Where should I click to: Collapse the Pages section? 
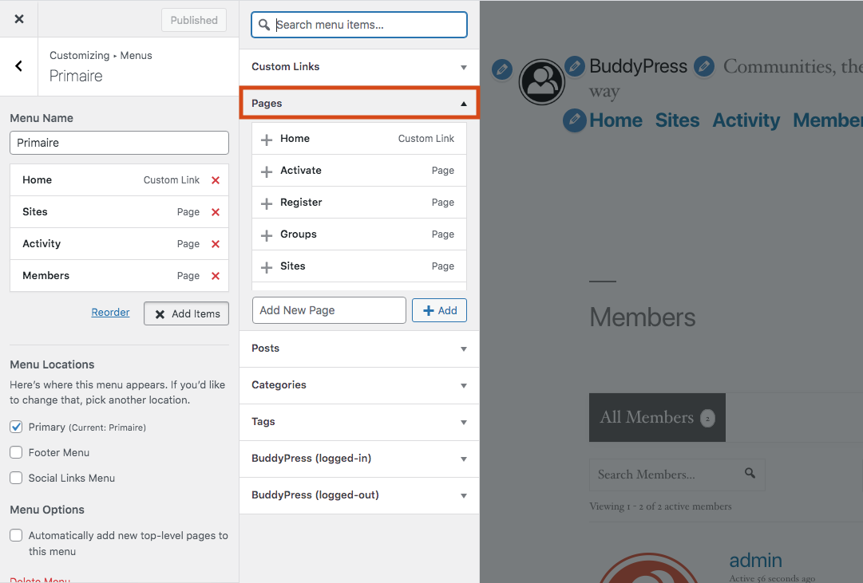[358, 104]
